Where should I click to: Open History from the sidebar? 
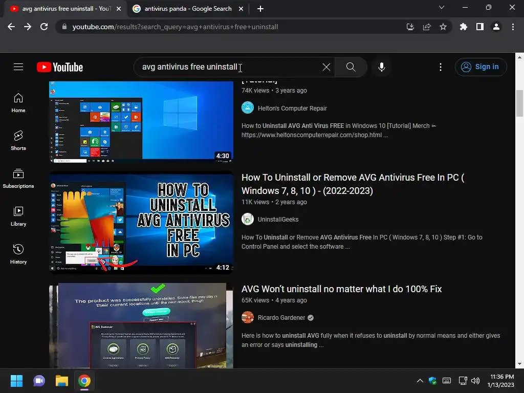click(x=18, y=254)
